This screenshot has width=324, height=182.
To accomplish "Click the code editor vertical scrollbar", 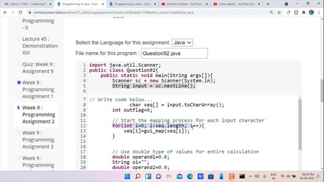I will click(x=300, y=124).
